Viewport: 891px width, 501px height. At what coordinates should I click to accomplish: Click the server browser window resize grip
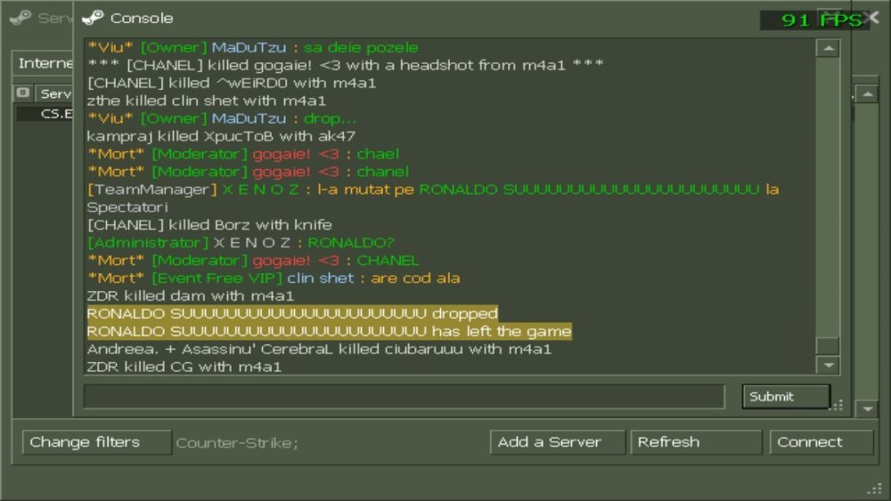875,489
